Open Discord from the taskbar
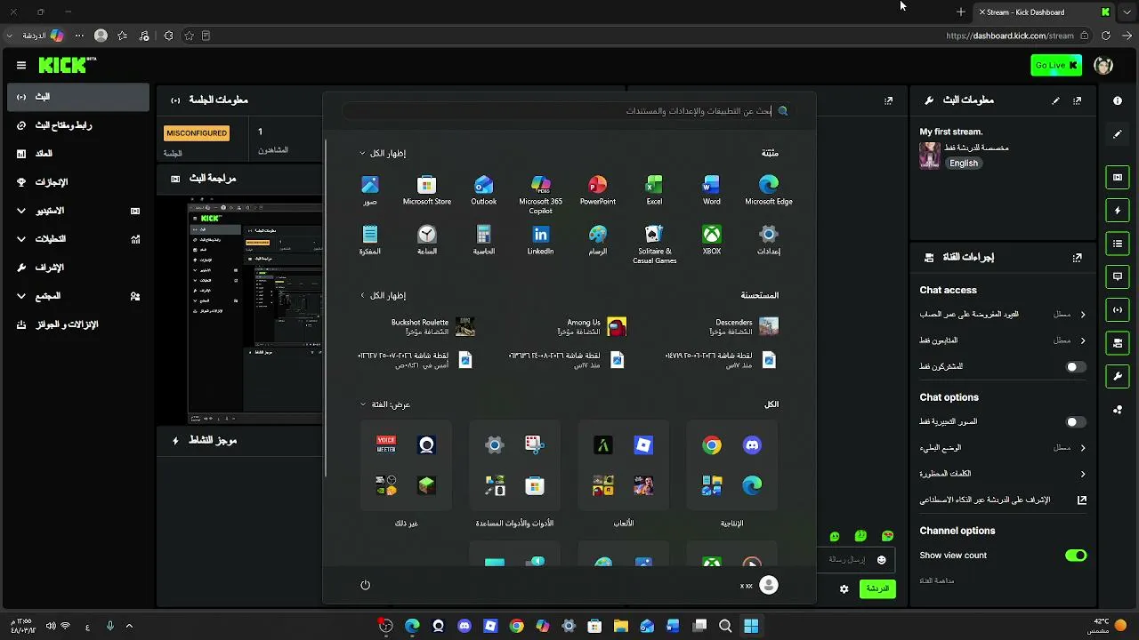The image size is (1139, 640). 464,626
